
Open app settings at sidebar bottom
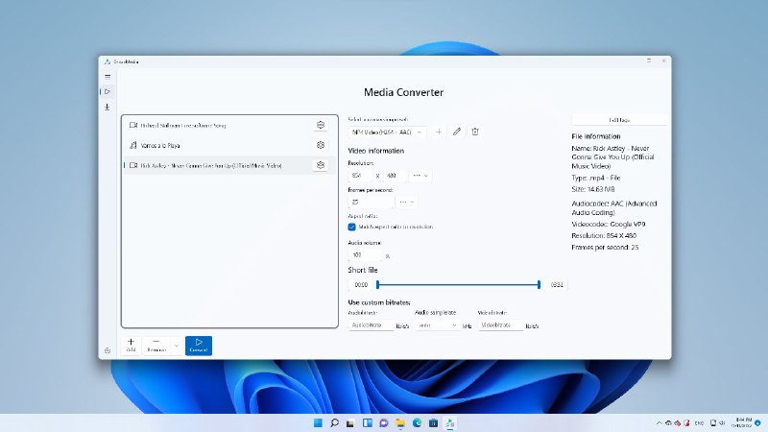(108, 349)
